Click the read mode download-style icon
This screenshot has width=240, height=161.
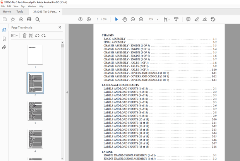coord(176,19)
